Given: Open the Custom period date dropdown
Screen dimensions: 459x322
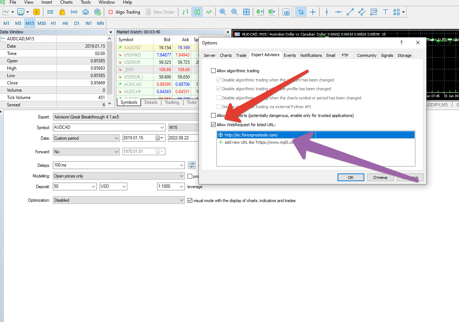Looking at the screenshot, I should pyautogui.click(x=117, y=138).
